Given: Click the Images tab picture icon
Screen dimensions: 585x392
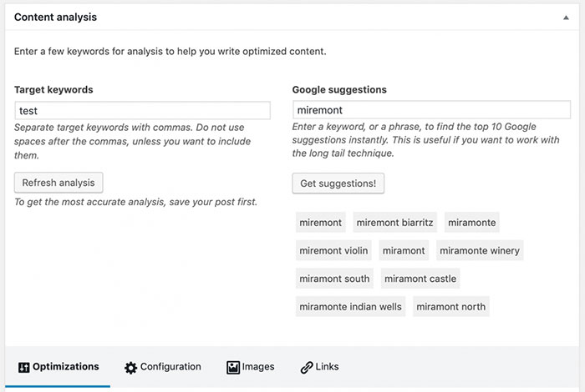Looking at the screenshot, I should click(233, 367).
